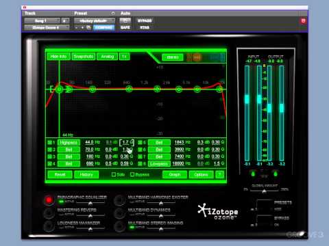Image resolution: width=329 pixels, height=246 pixels.
Task: Open the Mastering Reverb module
Action: 49,213
